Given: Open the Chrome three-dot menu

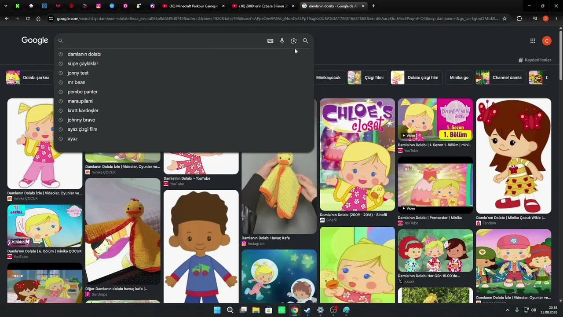Looking at the screenshot, I should [556, 18].
